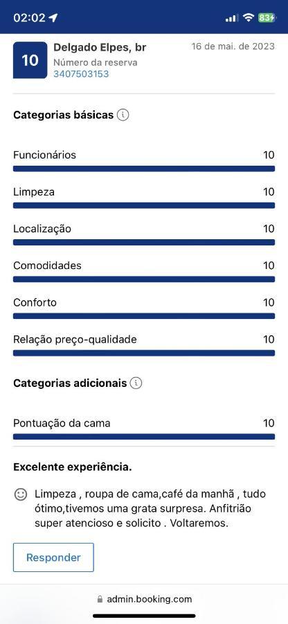This screenshot has height=624, width=288.
Task: Tap the cellular signal bars icon
Action: (232, 18)
